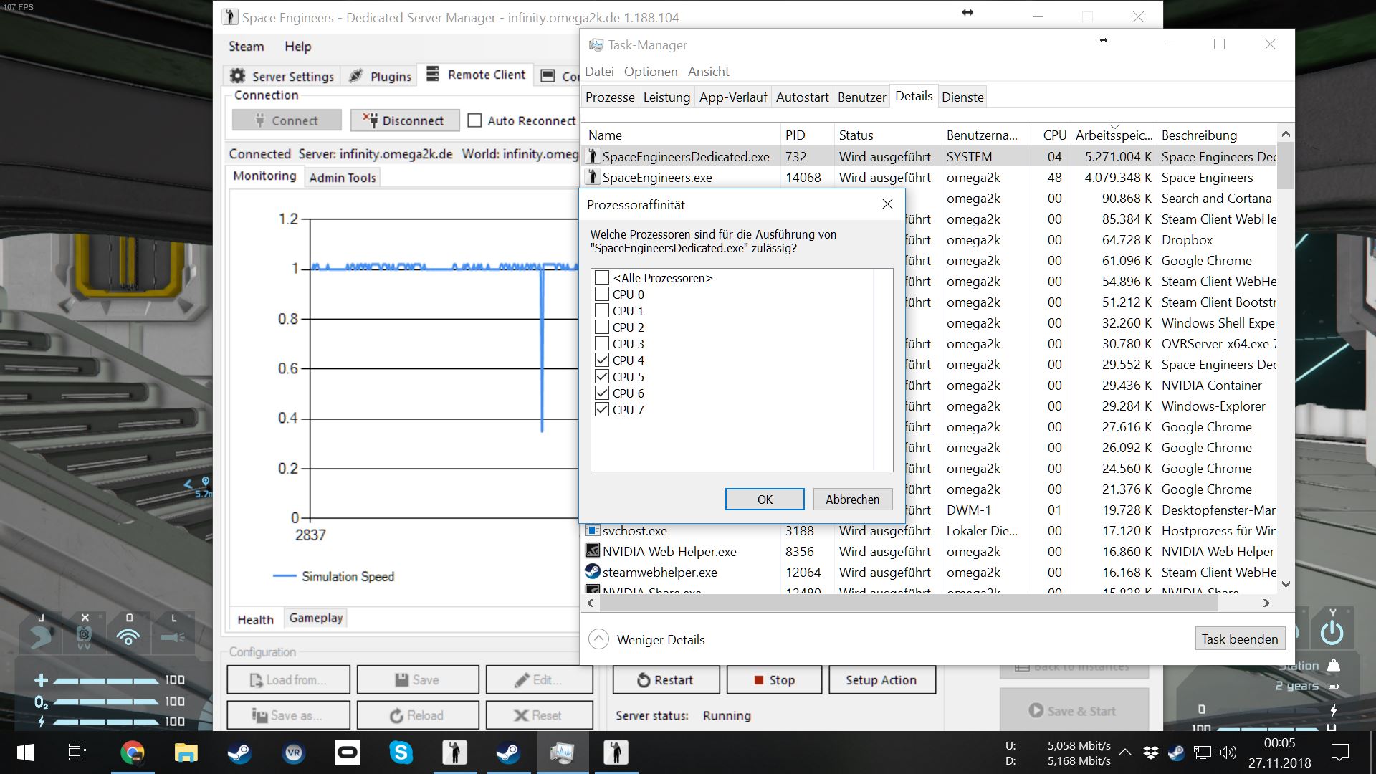Enable the CPU 0 checkbox
The height and width of the screenshot is (774, 1376).
602,295
